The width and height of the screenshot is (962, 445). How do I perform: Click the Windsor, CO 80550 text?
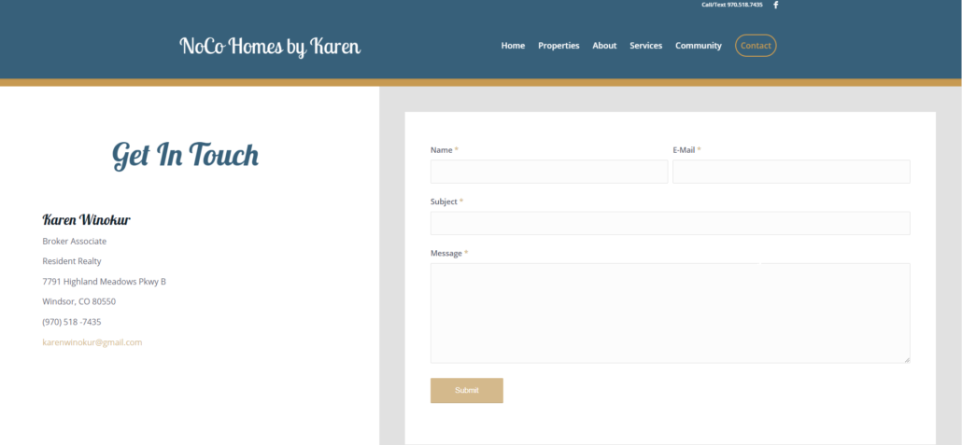(79, 301)
